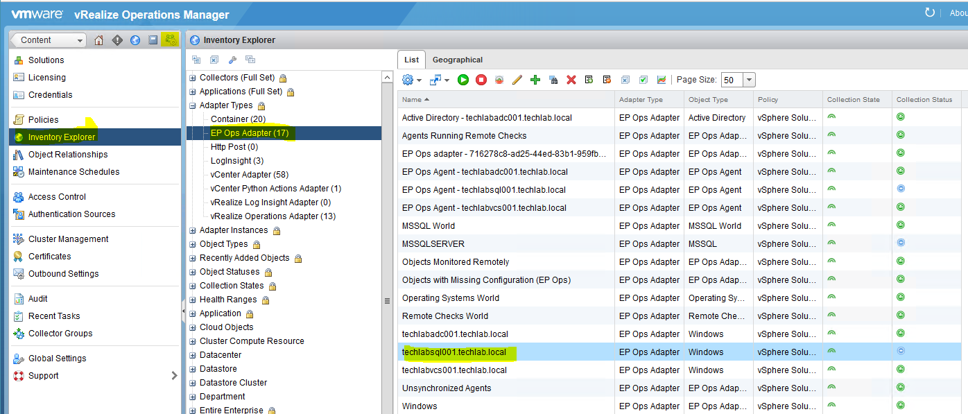Select Container (20) in the tree

coord(238,119)
